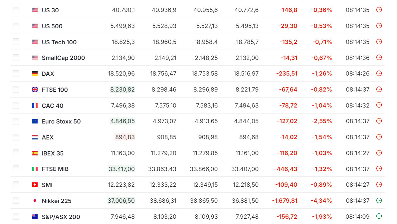Click the United Kingdom flag beside FTSE 100
Viewport: 397px width, 224px height.
point(35,90)
